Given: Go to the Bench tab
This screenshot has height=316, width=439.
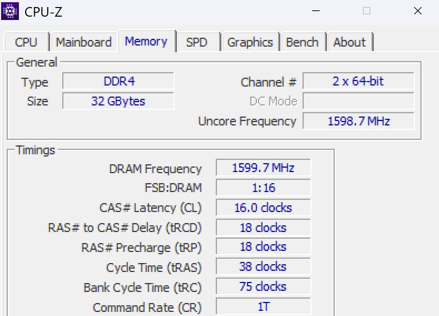Looking at the screenshot, I should [x=303, y=42].
